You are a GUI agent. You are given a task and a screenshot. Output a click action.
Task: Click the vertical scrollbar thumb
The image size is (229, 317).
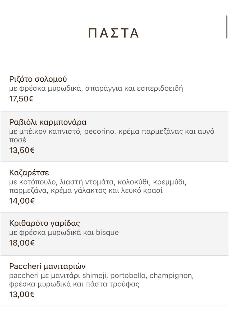point(227,27)
